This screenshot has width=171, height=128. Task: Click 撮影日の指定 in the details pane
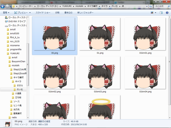pyautogui.click(x=44, y=121)
